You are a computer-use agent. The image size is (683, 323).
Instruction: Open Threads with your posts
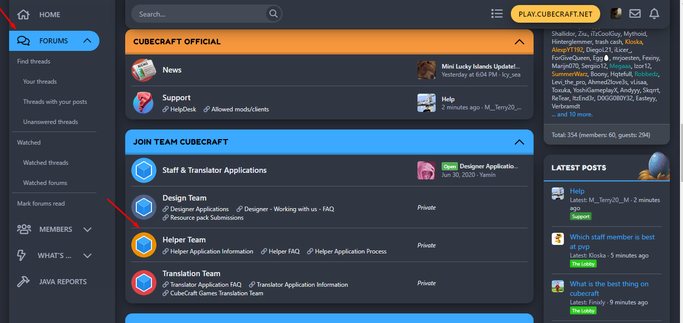coord(55,102)
